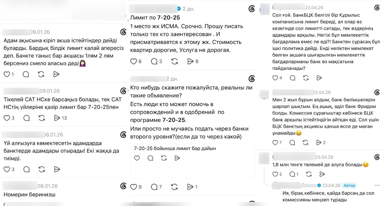Click the 'Автор' badge on the reply
Screen dimensions: 384x206
[349, 185]
